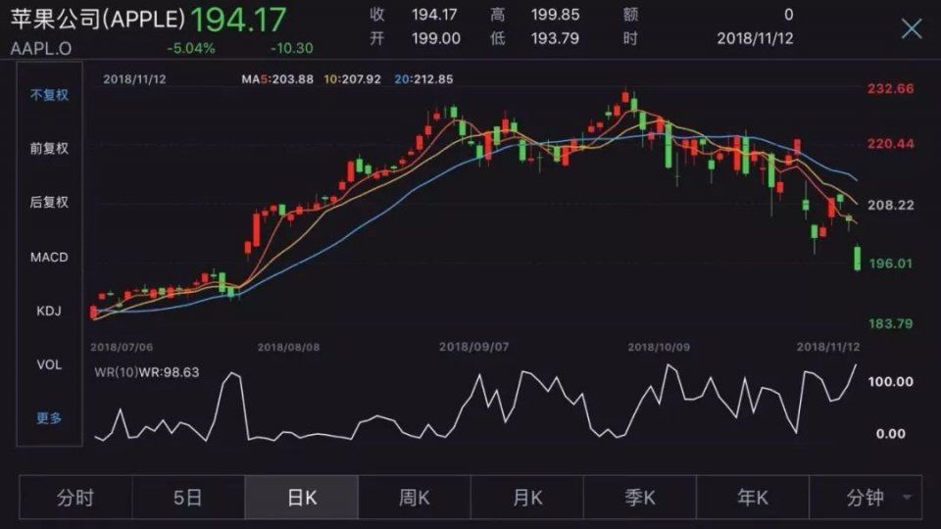The image size is (941, 529).
Task: Click the current price 194.17
Action: [238, 20]
